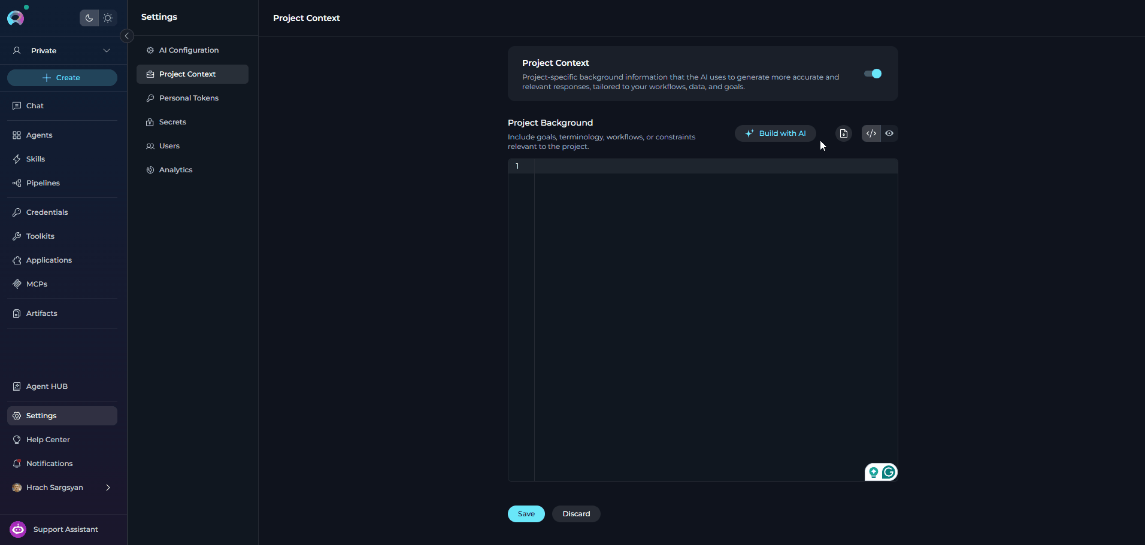Viewport: 1145px width, 545px height.
Task: Open Toolkits page
Action: (62, 236)
